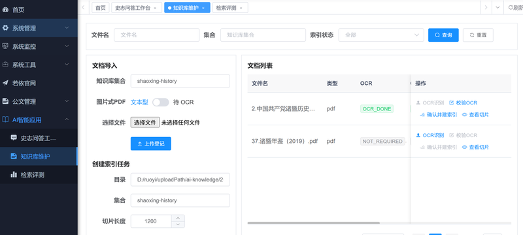Click OCR识别 for 诸暨年鉴（2019）row
Screen dimensions: 523x235
(430, 135)
